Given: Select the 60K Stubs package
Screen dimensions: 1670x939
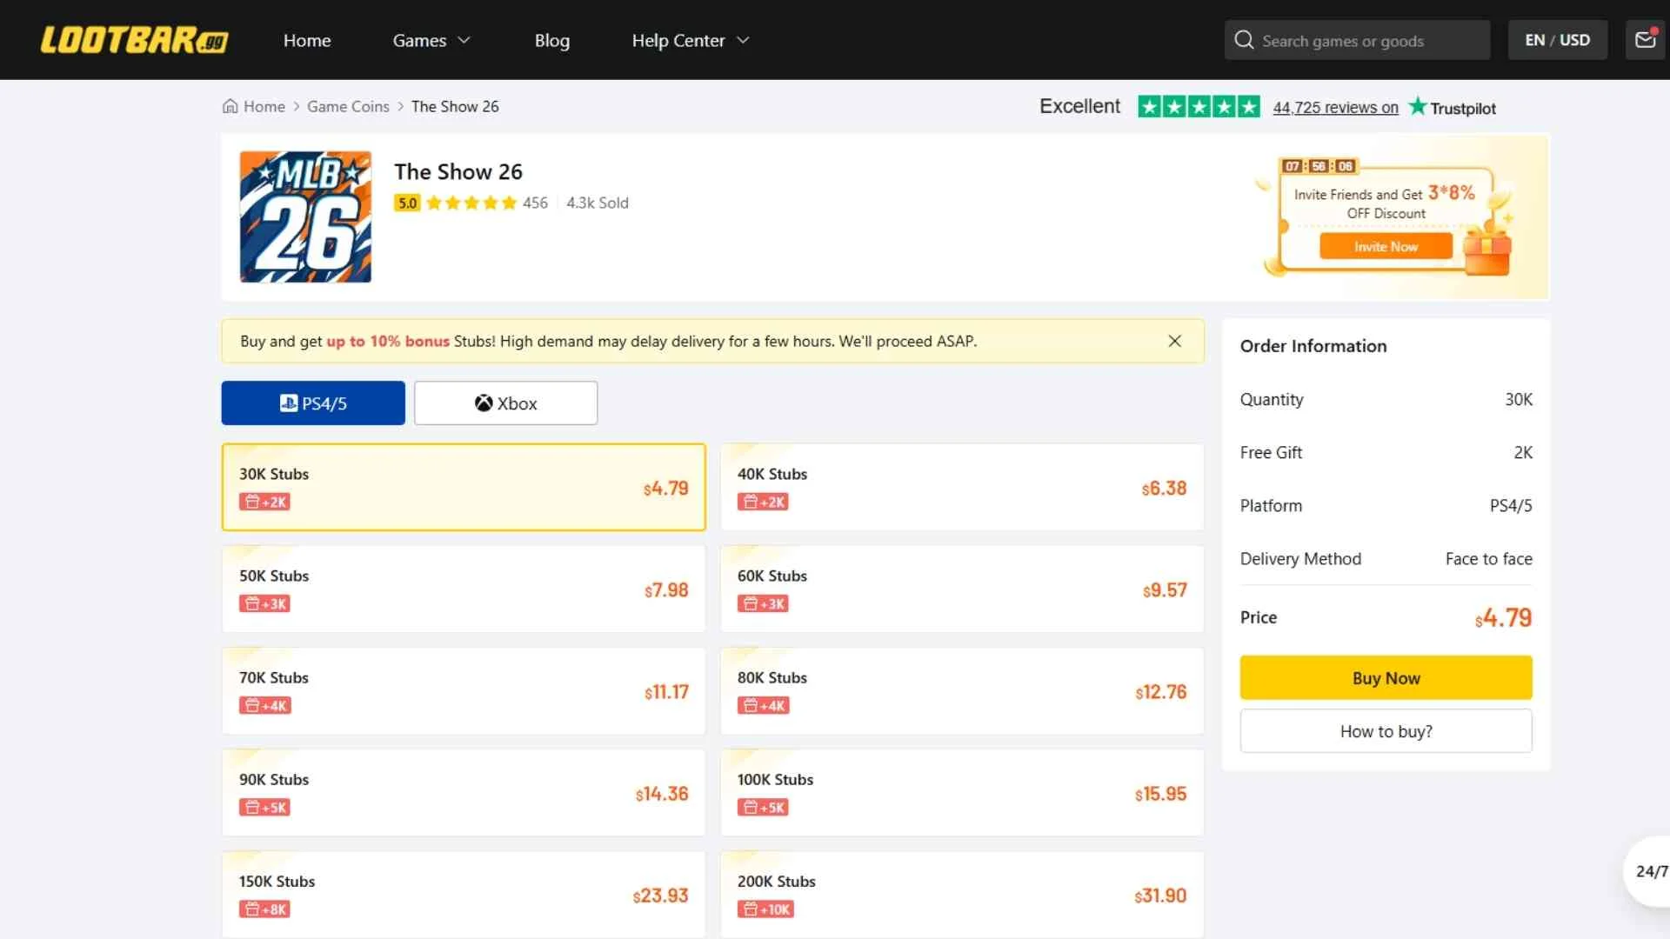Looking at the screenshot, I should (962, 589).
